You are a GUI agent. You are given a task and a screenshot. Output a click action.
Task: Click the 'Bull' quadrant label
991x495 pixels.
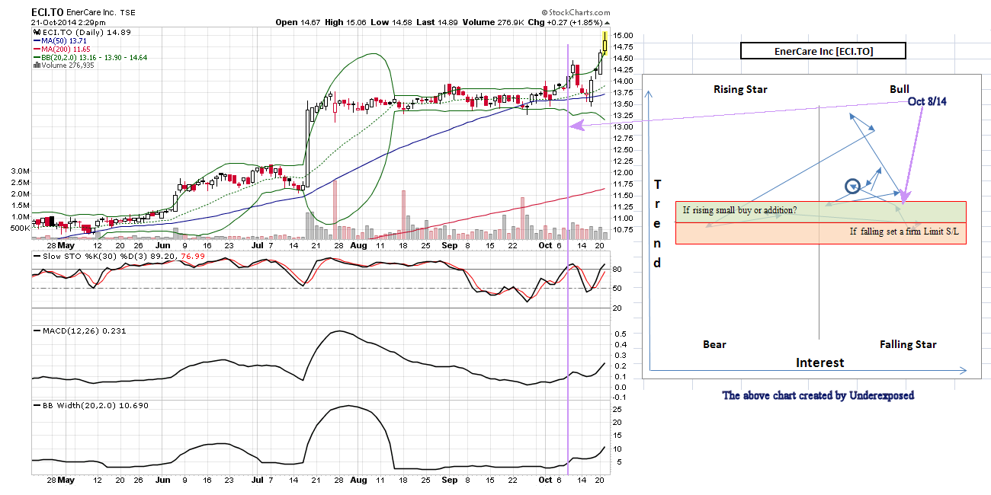click(900, 89)
